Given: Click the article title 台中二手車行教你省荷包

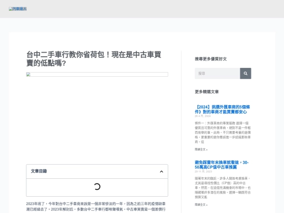Looking at the screenshot, I should 94,59.
